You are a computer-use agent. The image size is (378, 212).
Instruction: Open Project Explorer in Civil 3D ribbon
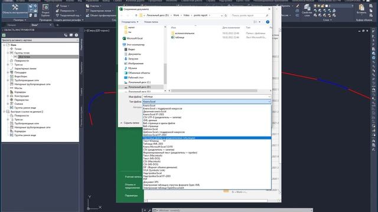click(x=45, y=11)
